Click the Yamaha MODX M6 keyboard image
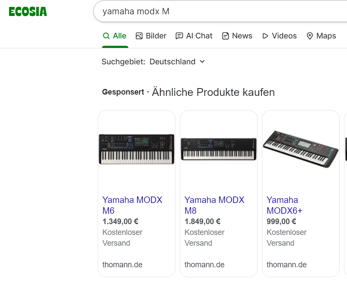The height and width of the screenshot is (285, 347). [137, 149]
